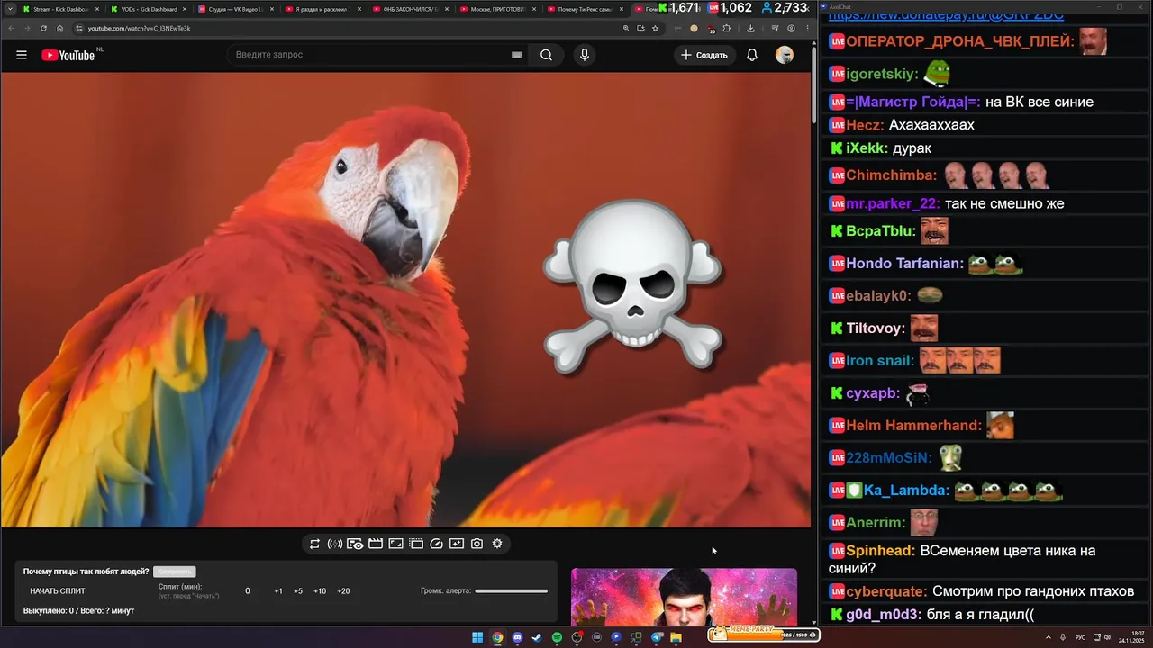Click the browser reload button
Image resolution: width=1153 pixels, height=648 pixels.
point(43,28)
